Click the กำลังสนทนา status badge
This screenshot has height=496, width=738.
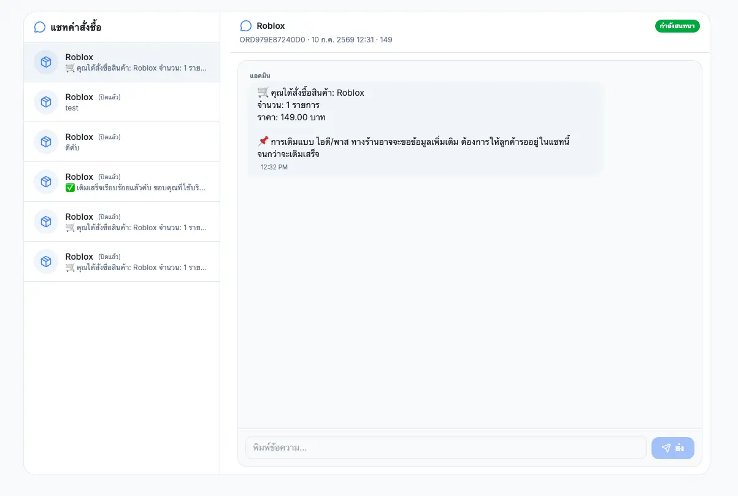coord(677,26)
